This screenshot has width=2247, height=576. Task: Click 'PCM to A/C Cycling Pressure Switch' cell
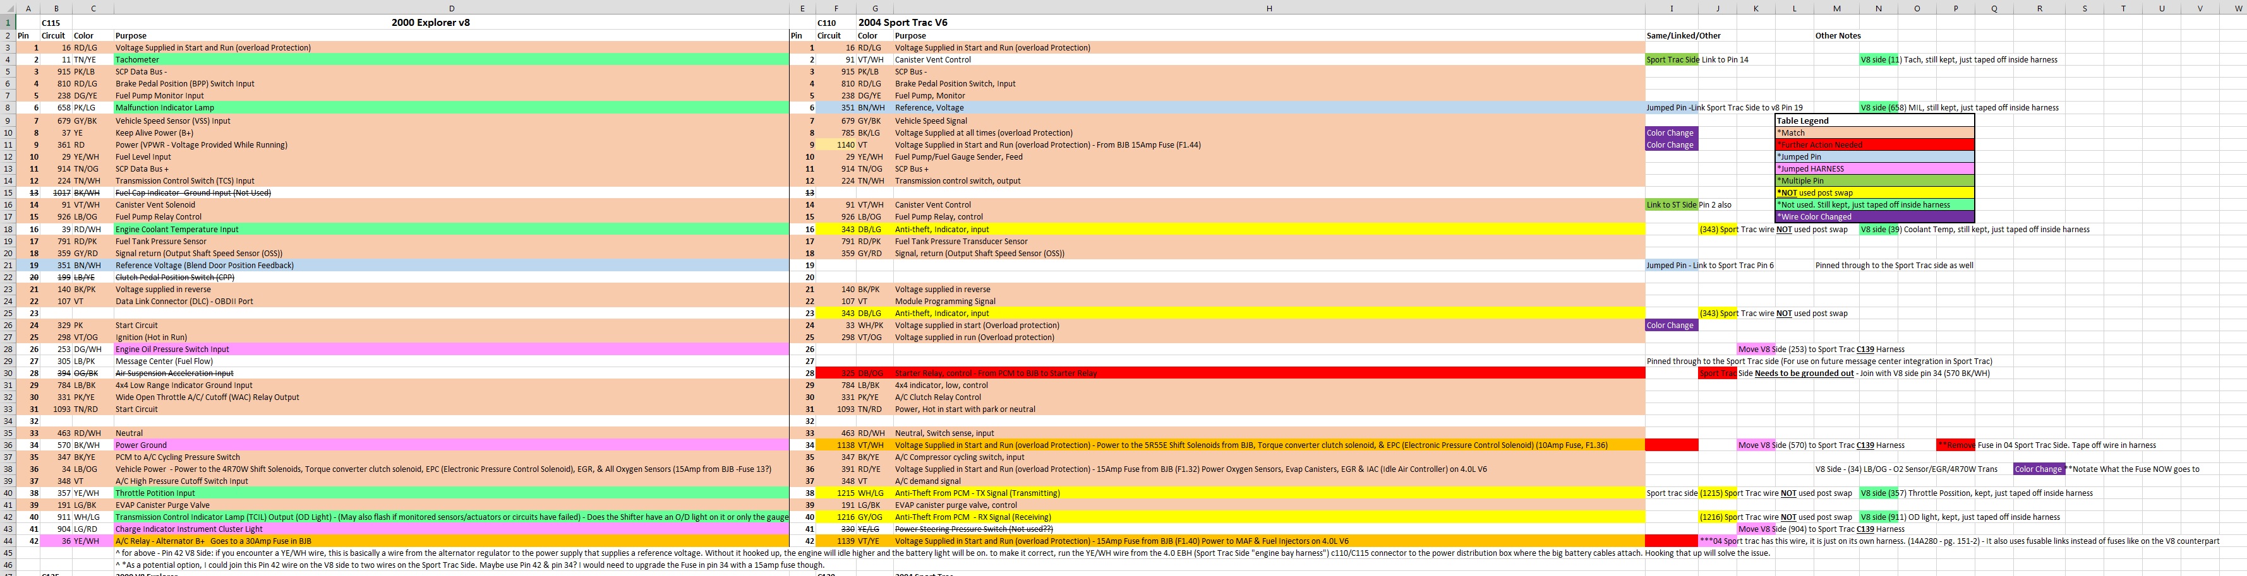(x=451, y=457)
